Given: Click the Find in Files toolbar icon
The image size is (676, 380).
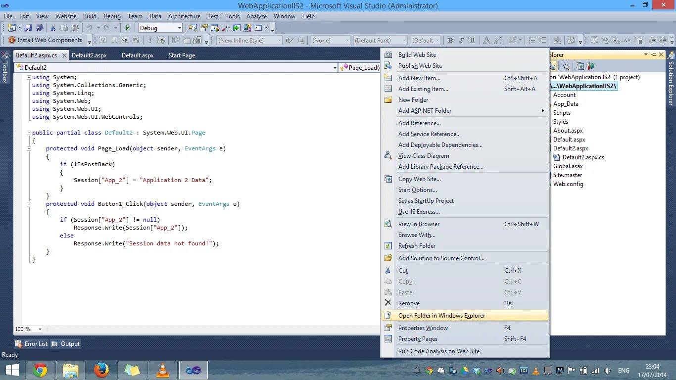Looking at the screenshot, I should 192,28.
